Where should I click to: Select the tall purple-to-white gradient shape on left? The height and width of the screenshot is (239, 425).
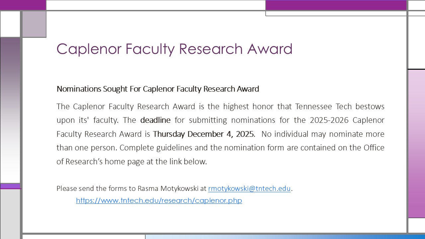10,110
